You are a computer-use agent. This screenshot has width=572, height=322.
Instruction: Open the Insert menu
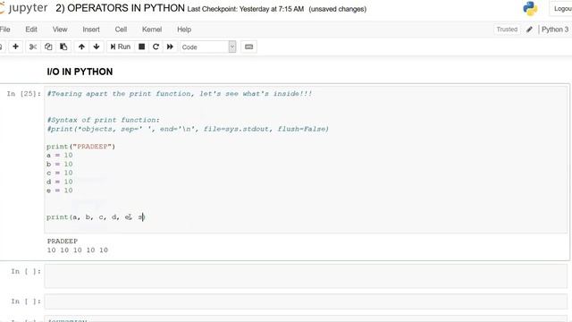[91, 30]
